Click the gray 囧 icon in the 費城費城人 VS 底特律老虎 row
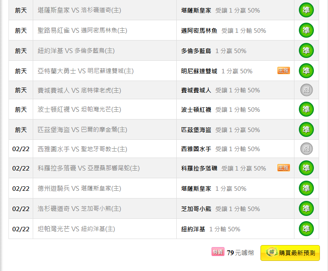This screenshot has width=328, height=271. 307,90
